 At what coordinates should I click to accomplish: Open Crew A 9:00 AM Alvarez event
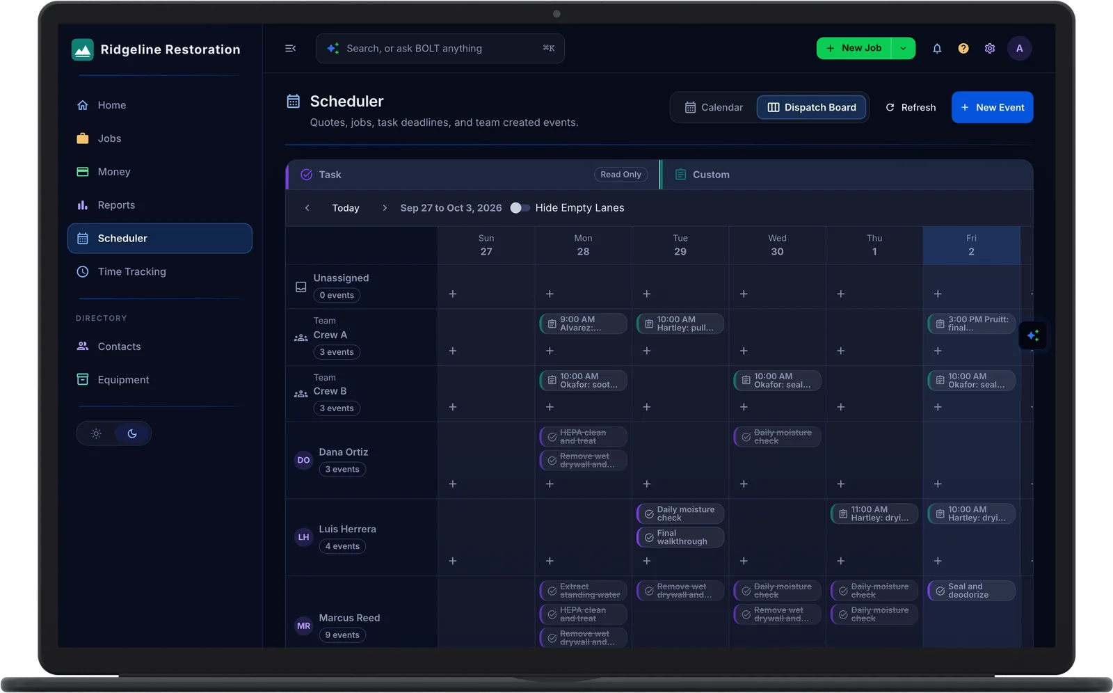[x=583, y=324]
